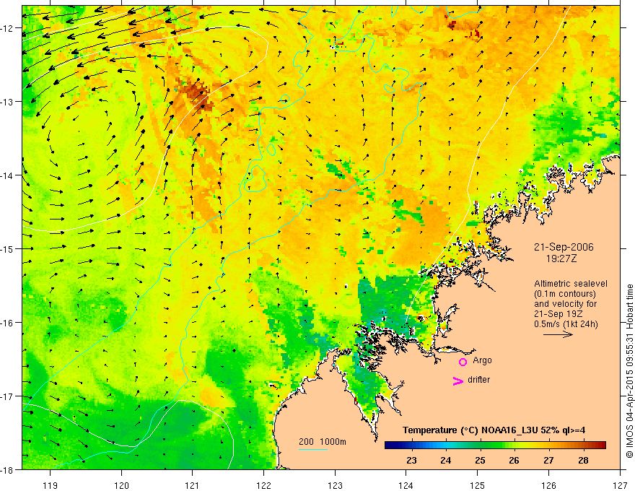The image size is (635, 491).
Task: Click latitude axis label -15
Action: (7, 248)
